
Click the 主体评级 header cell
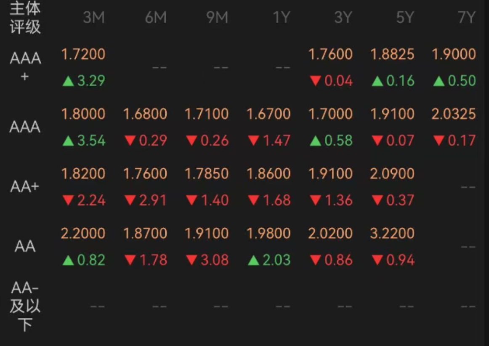click(25, 18)
